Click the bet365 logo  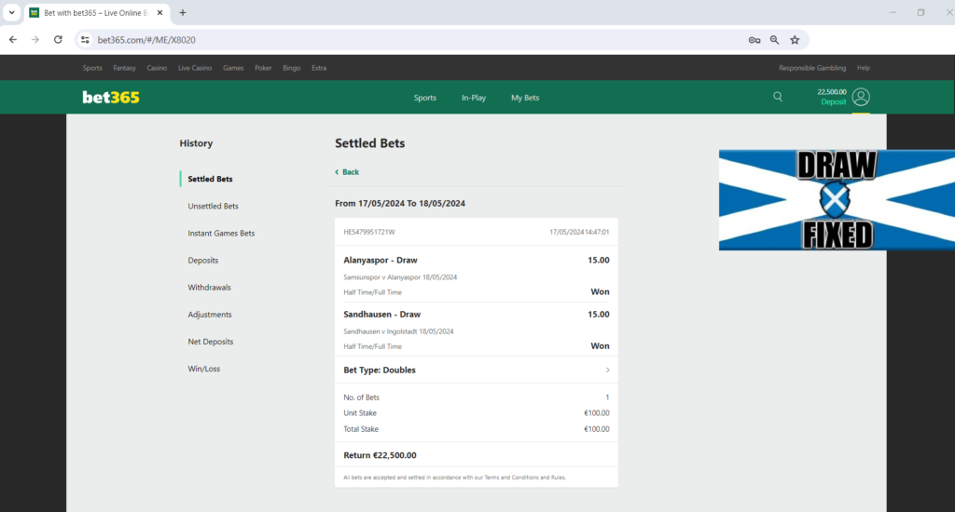[x=111, y=97]
